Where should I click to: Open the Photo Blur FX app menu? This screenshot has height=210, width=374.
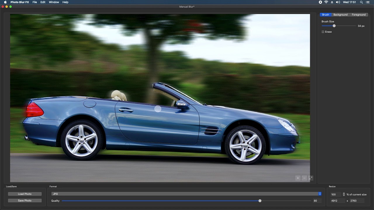point(20,2)
